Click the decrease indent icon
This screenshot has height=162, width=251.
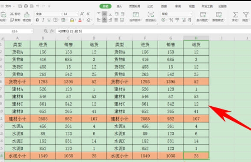pyautogui.click(x=117, y=14)
